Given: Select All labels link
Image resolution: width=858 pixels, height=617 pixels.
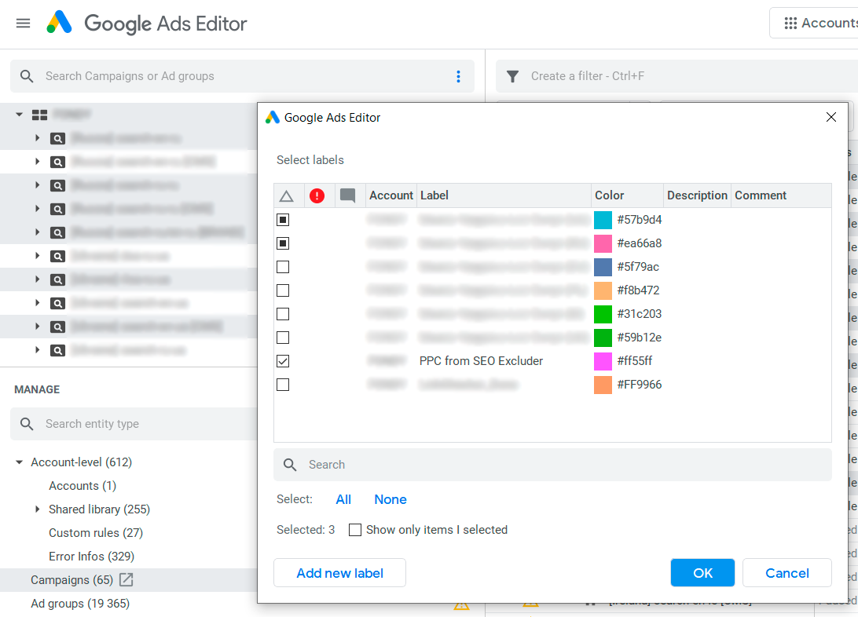Looking at the screenshot, I should point(343,499).
